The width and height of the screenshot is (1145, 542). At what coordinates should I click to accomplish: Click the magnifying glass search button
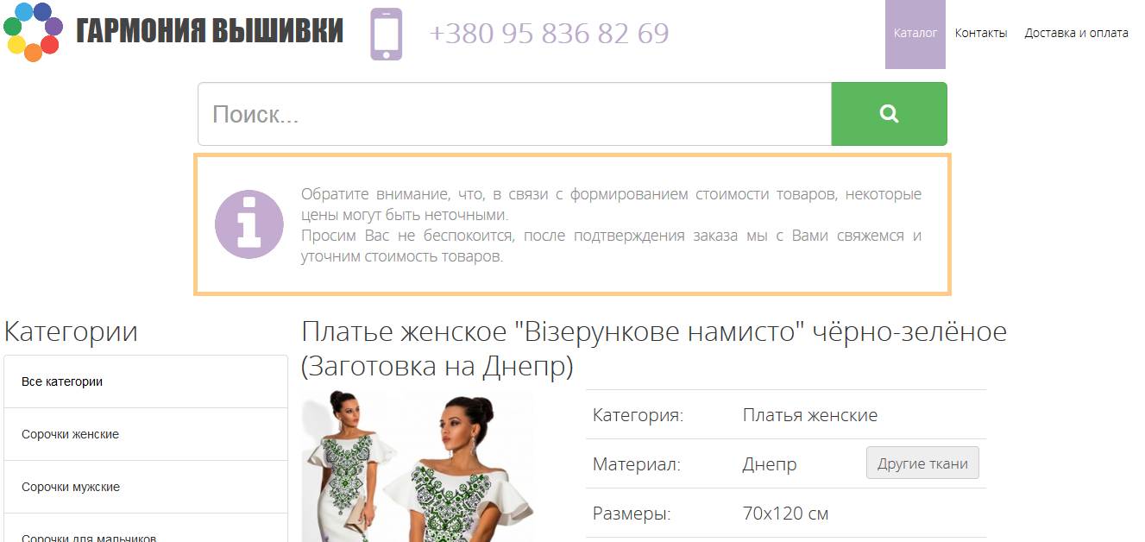(x=889, y=114)
